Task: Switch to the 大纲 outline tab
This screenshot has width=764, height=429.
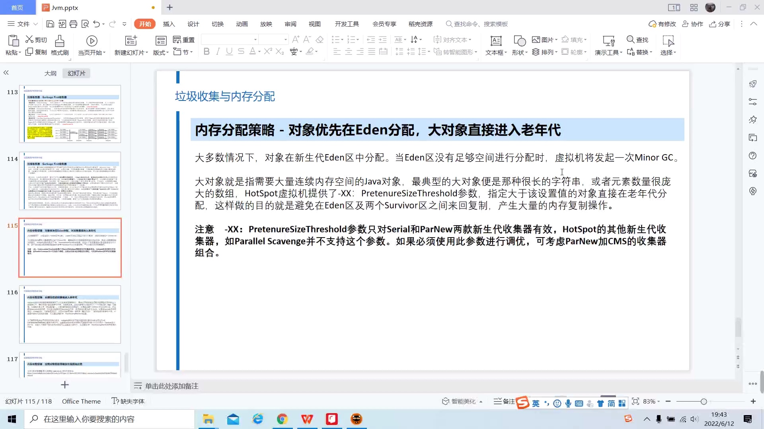Action: [x=51, y=73]
